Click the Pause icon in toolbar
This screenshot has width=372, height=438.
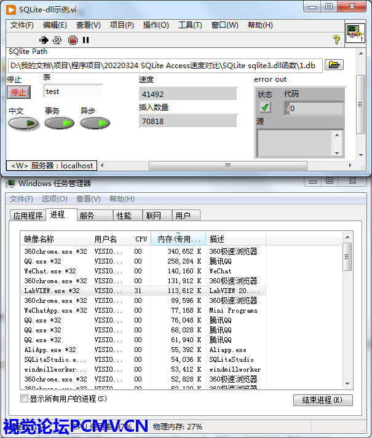(x=85, y=40)
